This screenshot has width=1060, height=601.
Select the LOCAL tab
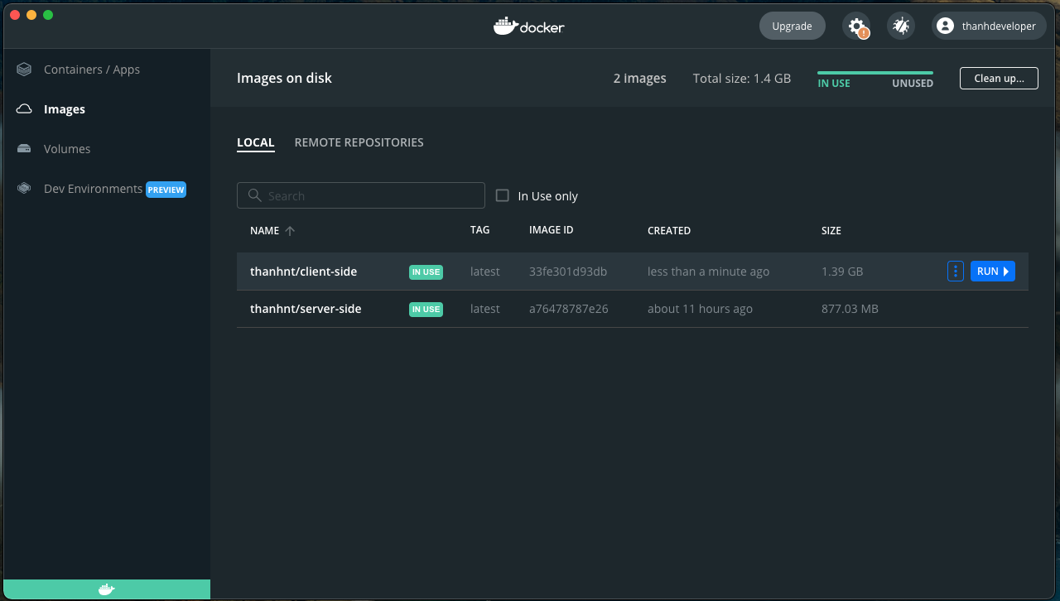[x=256, y=142]
